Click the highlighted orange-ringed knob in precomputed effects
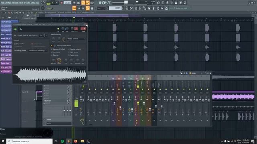 tap(59, 60)
